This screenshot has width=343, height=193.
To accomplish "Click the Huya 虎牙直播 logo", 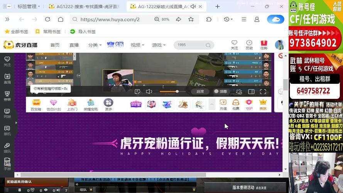I will pyautogui.click(x=20, y=45).
